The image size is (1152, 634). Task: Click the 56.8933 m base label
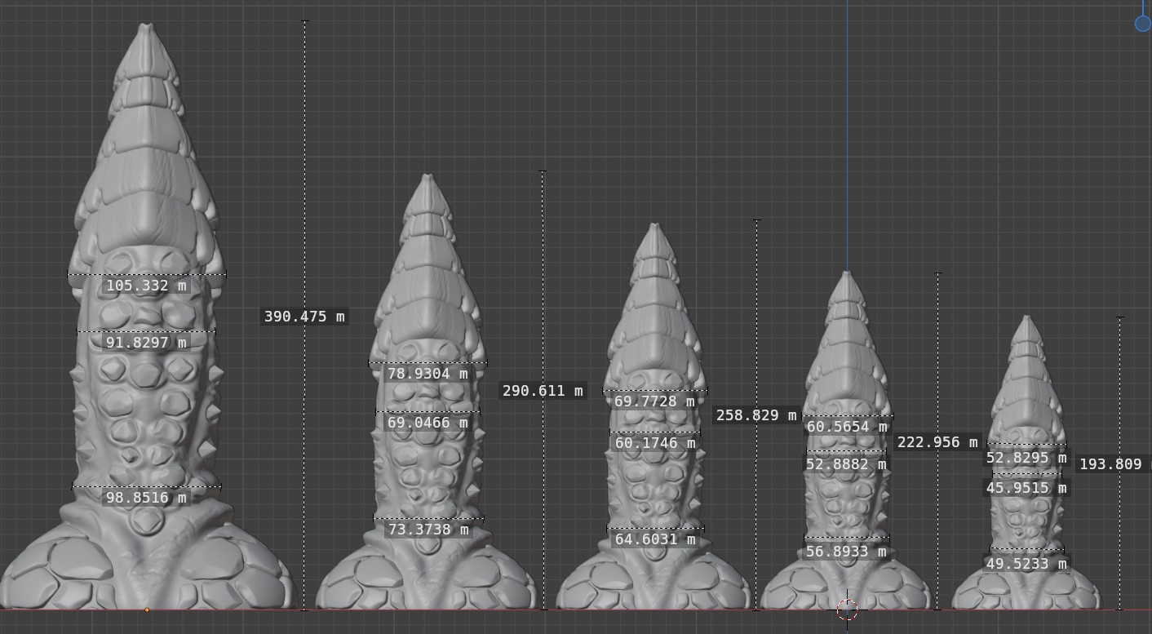[847, 552]
